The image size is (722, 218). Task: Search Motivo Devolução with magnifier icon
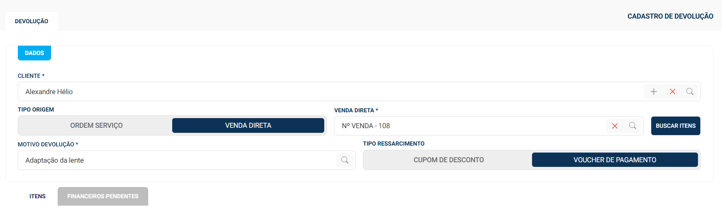345,160
